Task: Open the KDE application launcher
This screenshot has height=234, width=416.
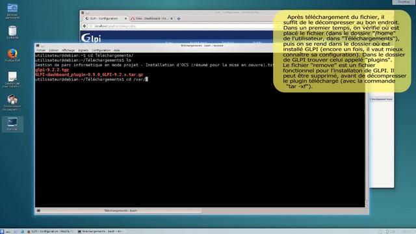Action: pos(2,231)
